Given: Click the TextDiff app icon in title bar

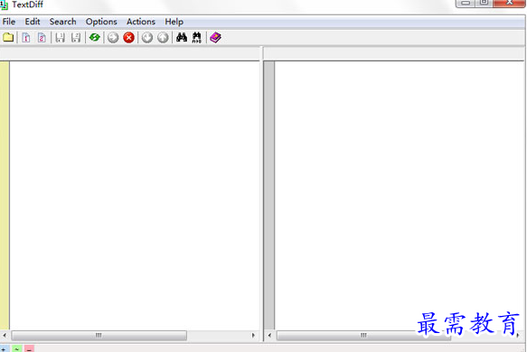Looking at the screenshot, I should (x=4, y=5).
